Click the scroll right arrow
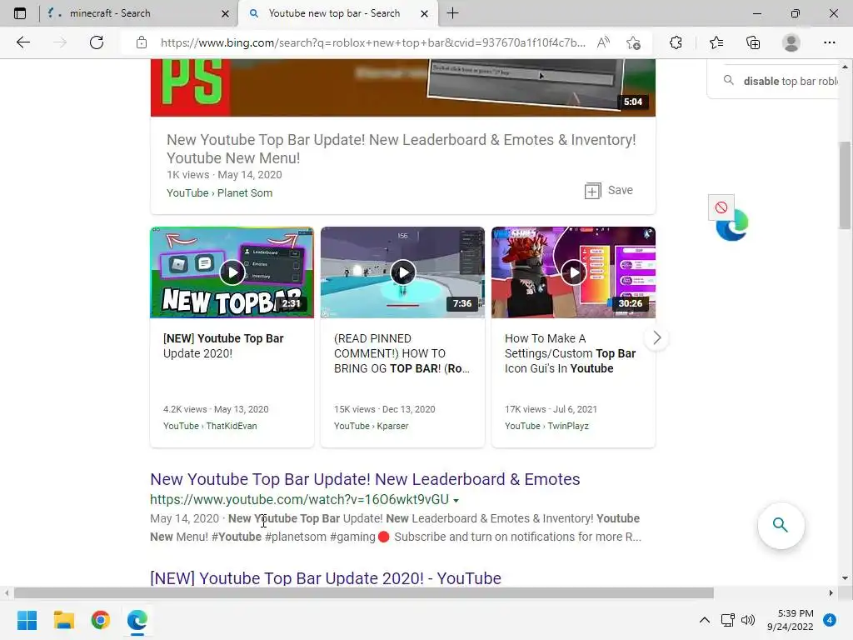853x640 pixels. pos(831,592)
